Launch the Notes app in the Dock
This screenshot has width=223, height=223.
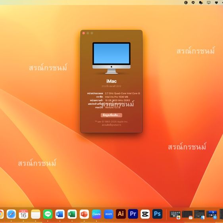coord(36,214)
